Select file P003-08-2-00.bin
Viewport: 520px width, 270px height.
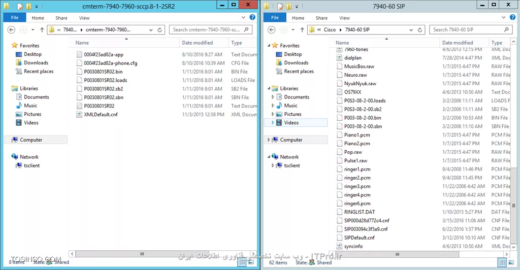363,118
